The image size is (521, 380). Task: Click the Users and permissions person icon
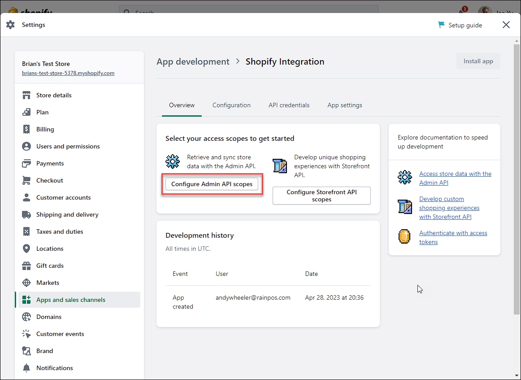click(x=26, y=146)
